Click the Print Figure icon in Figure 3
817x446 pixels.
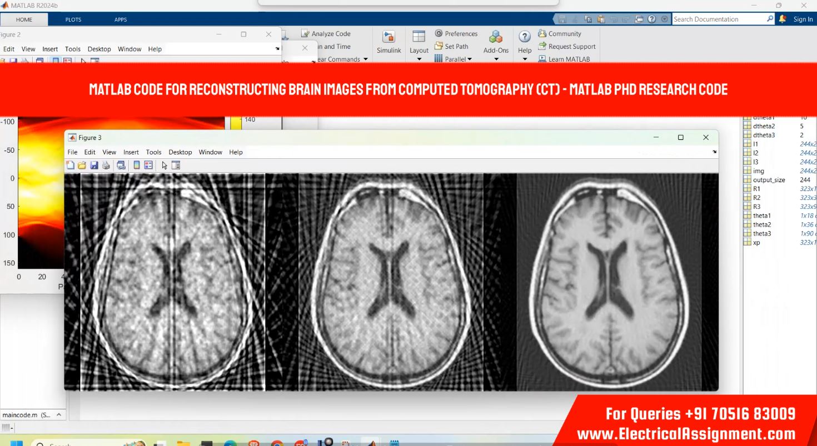click(x=106, y=165)
